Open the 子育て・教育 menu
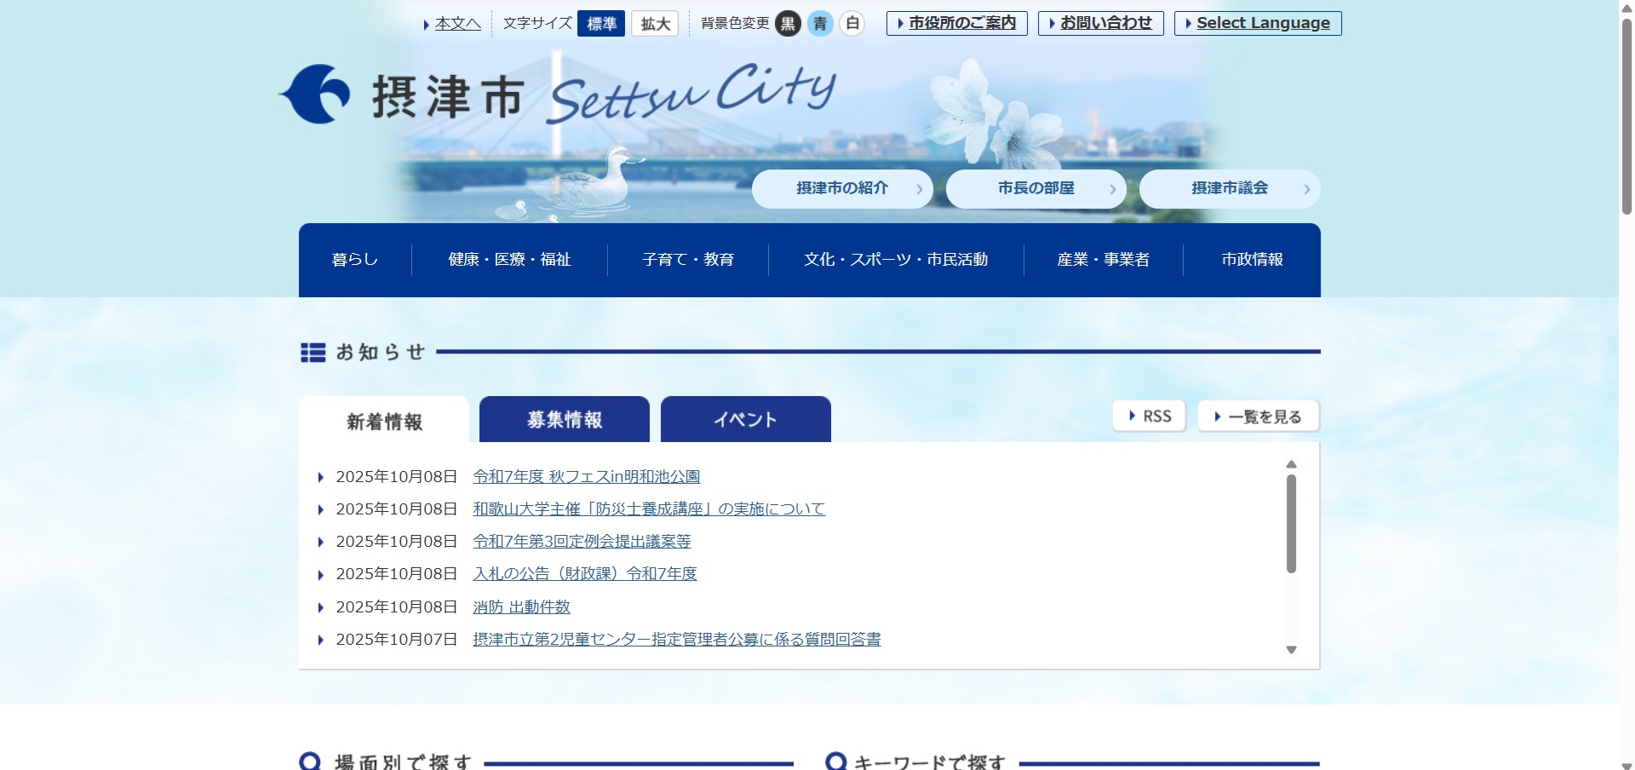The width and height of the screenshot is (1635, 770). tap(688, 260)
